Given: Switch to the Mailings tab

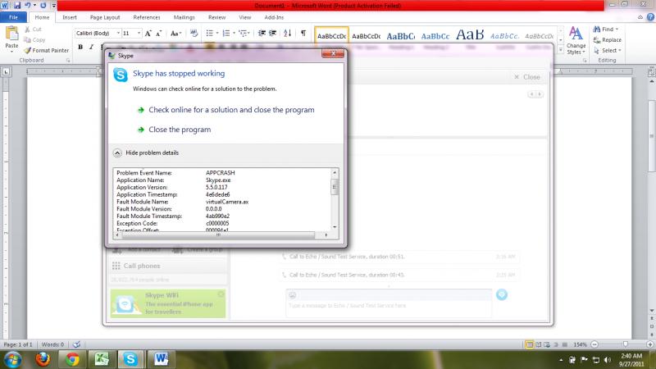Looking at the screenshot, I should pyautogui.click(x=183, y=16).
